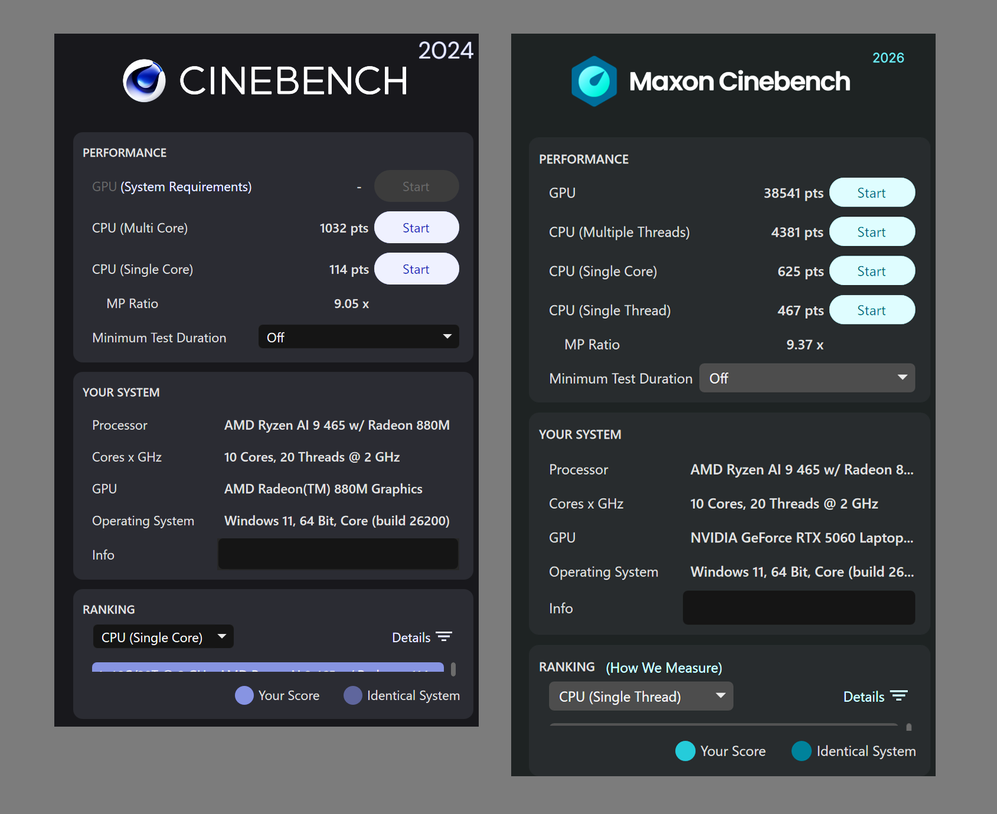This screenshot has width=997, height=814.
Task: Start the CPU (Single Thread) test in Cinebench 2026
Action: tap(872, 310)
